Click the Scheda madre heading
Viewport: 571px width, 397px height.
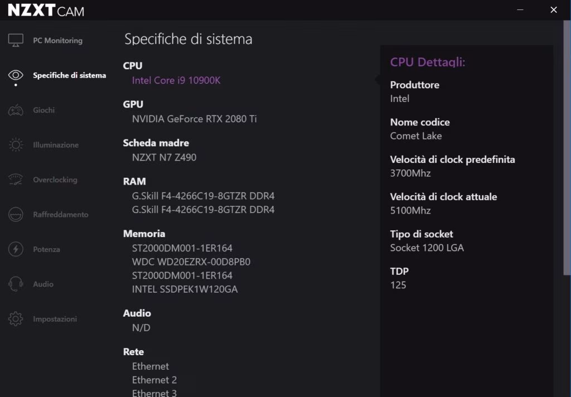pos(156,143)
